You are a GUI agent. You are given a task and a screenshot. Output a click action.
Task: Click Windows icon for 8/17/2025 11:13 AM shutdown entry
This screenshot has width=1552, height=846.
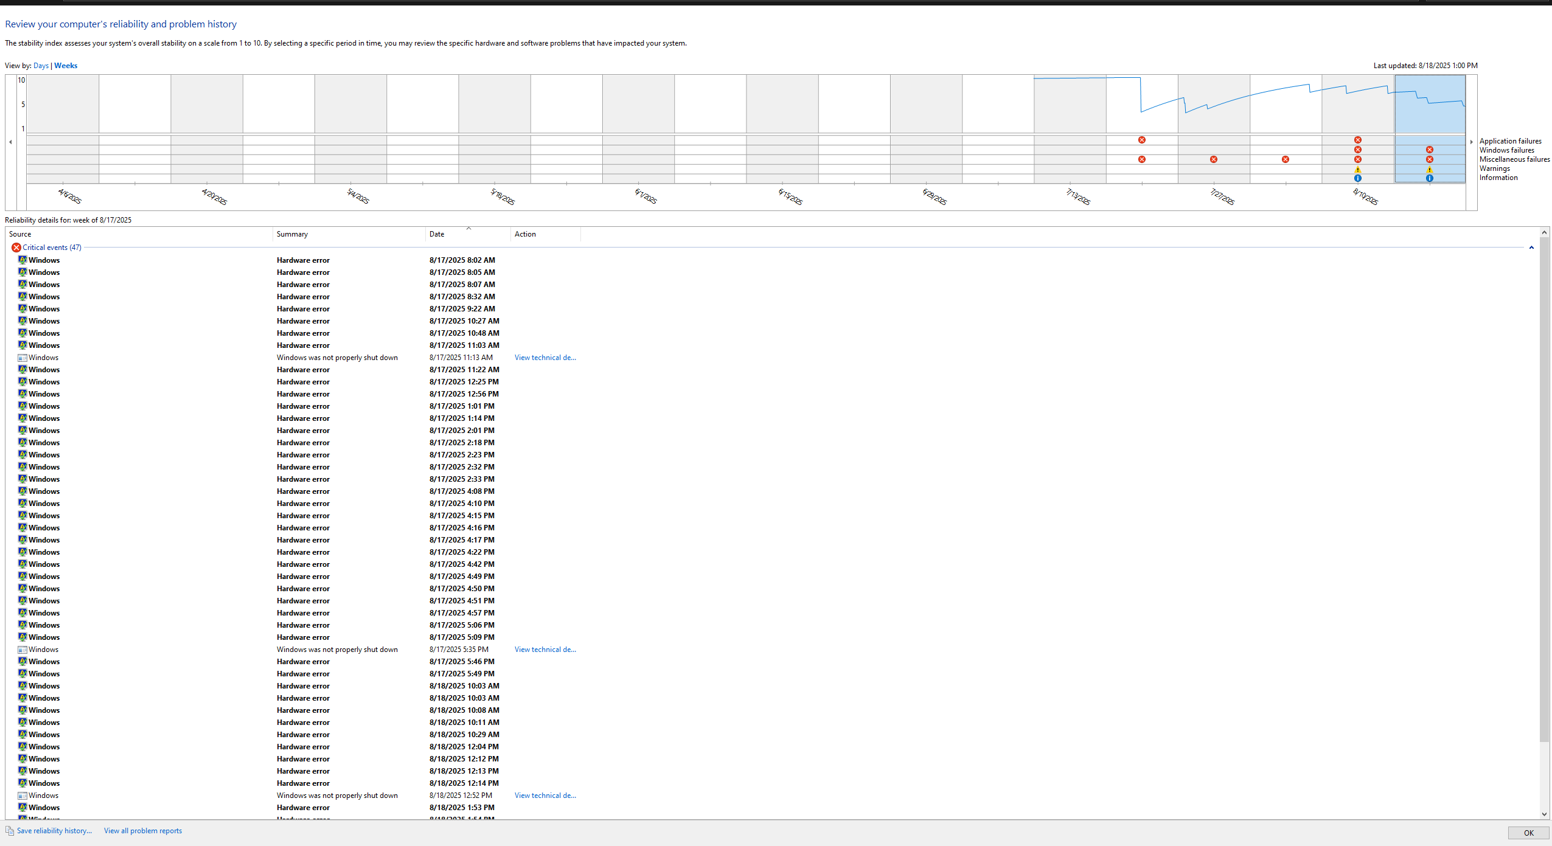click(23, 358)
